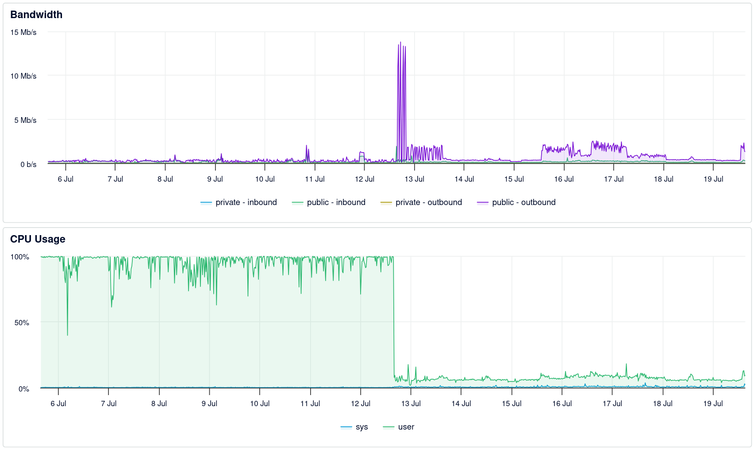Image resolution: width=754 pixels, height=449 pixels.
Task: Click the 0 b/s axis label
Action: coord(28,164)
